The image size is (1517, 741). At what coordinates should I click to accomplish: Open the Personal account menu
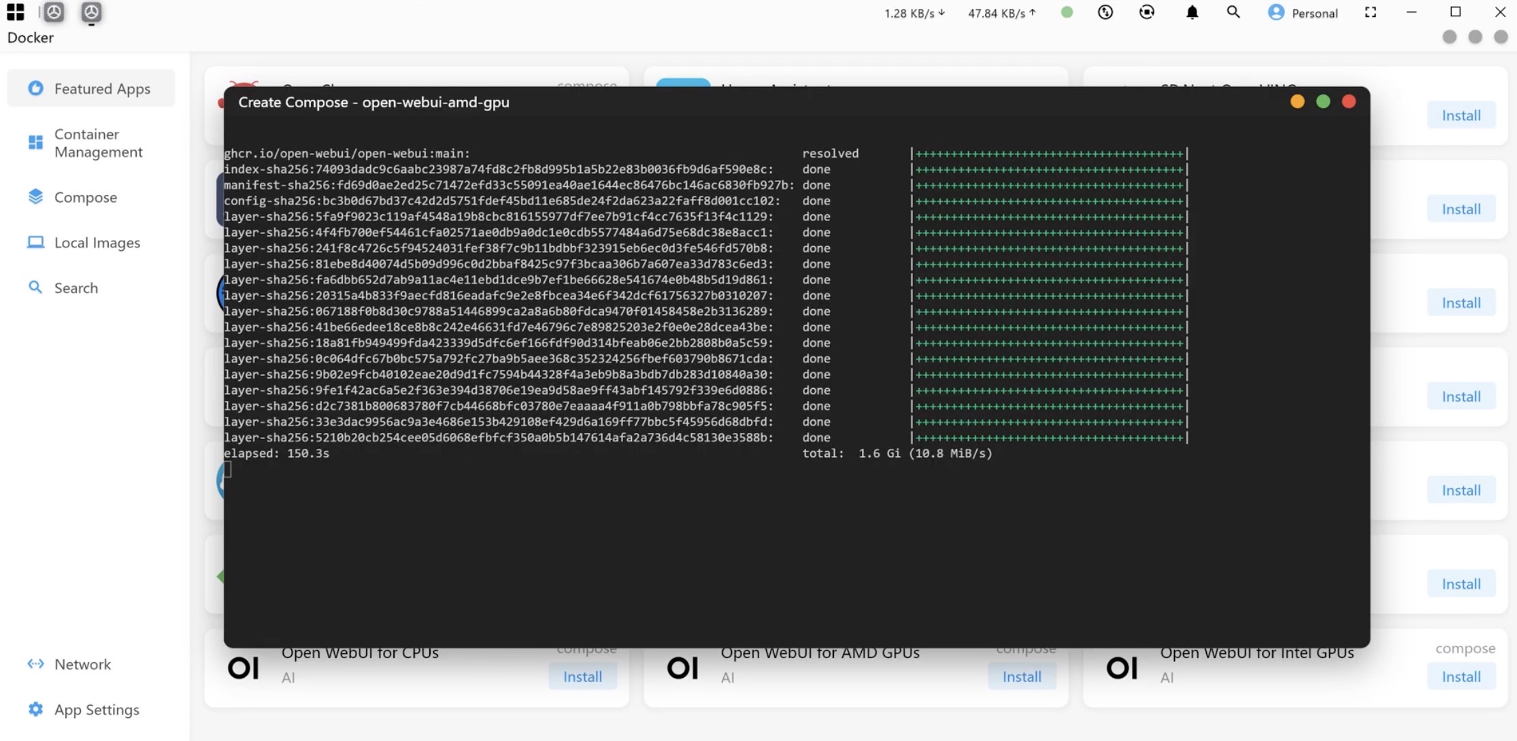click(1303, 13)
